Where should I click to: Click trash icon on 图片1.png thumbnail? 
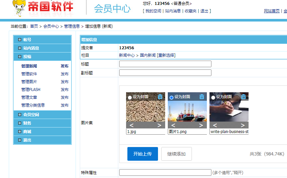point(202,97)
